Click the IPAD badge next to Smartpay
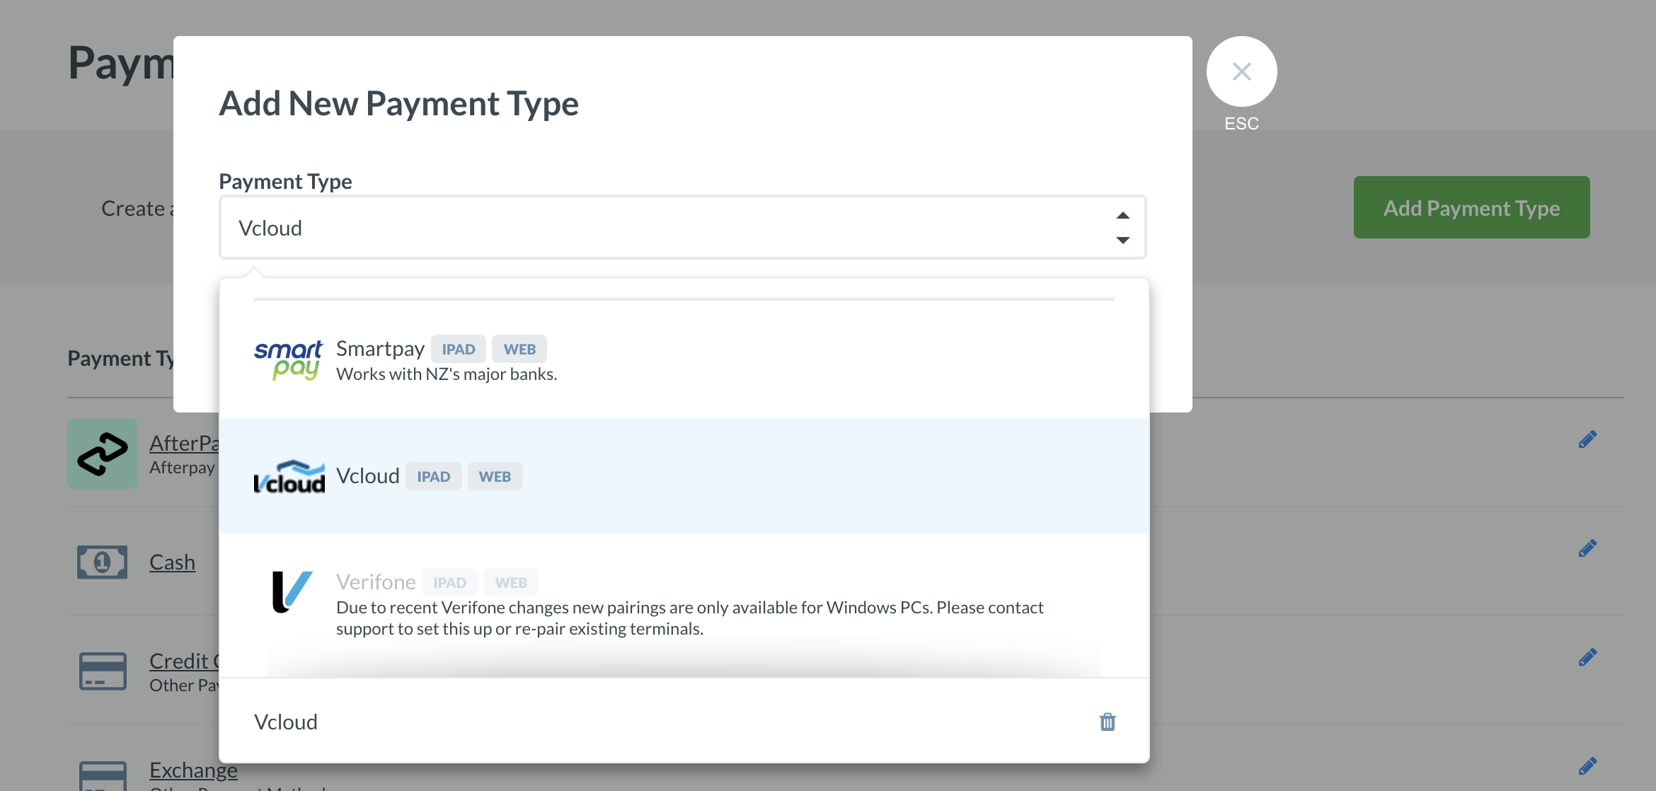Screen dimensions: 1656x791 pyautogui.click(x=458, y=350)
